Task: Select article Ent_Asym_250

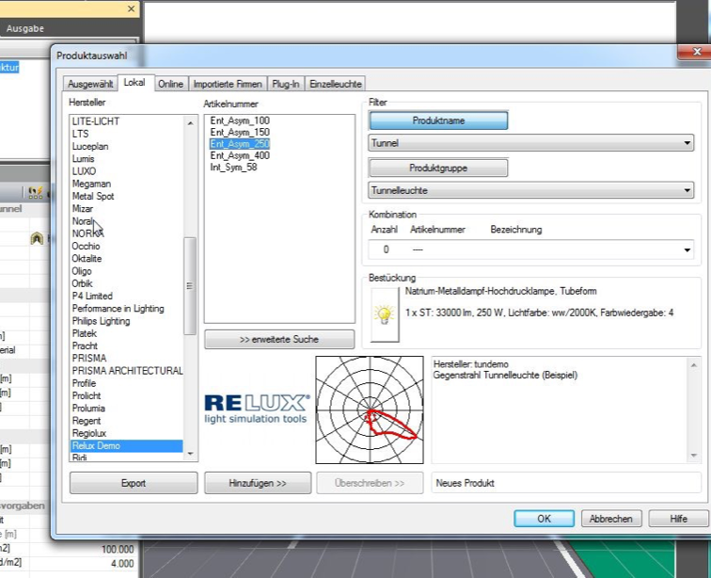Action: click(240, 143)
